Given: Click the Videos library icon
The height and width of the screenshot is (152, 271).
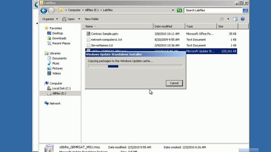Looking at the screenshot, I should click(x=49, y=73).
